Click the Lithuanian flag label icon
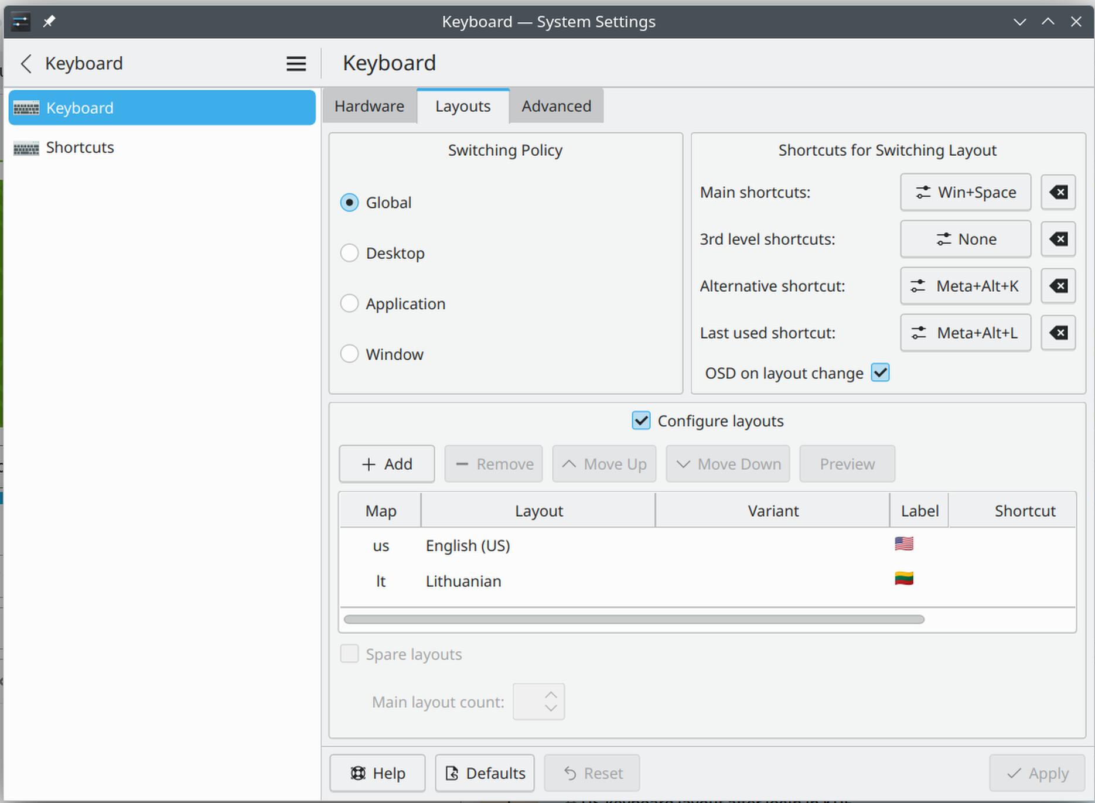Image resolution: width=1095 pixels, height=803 pixels. (x=904, y=579)
